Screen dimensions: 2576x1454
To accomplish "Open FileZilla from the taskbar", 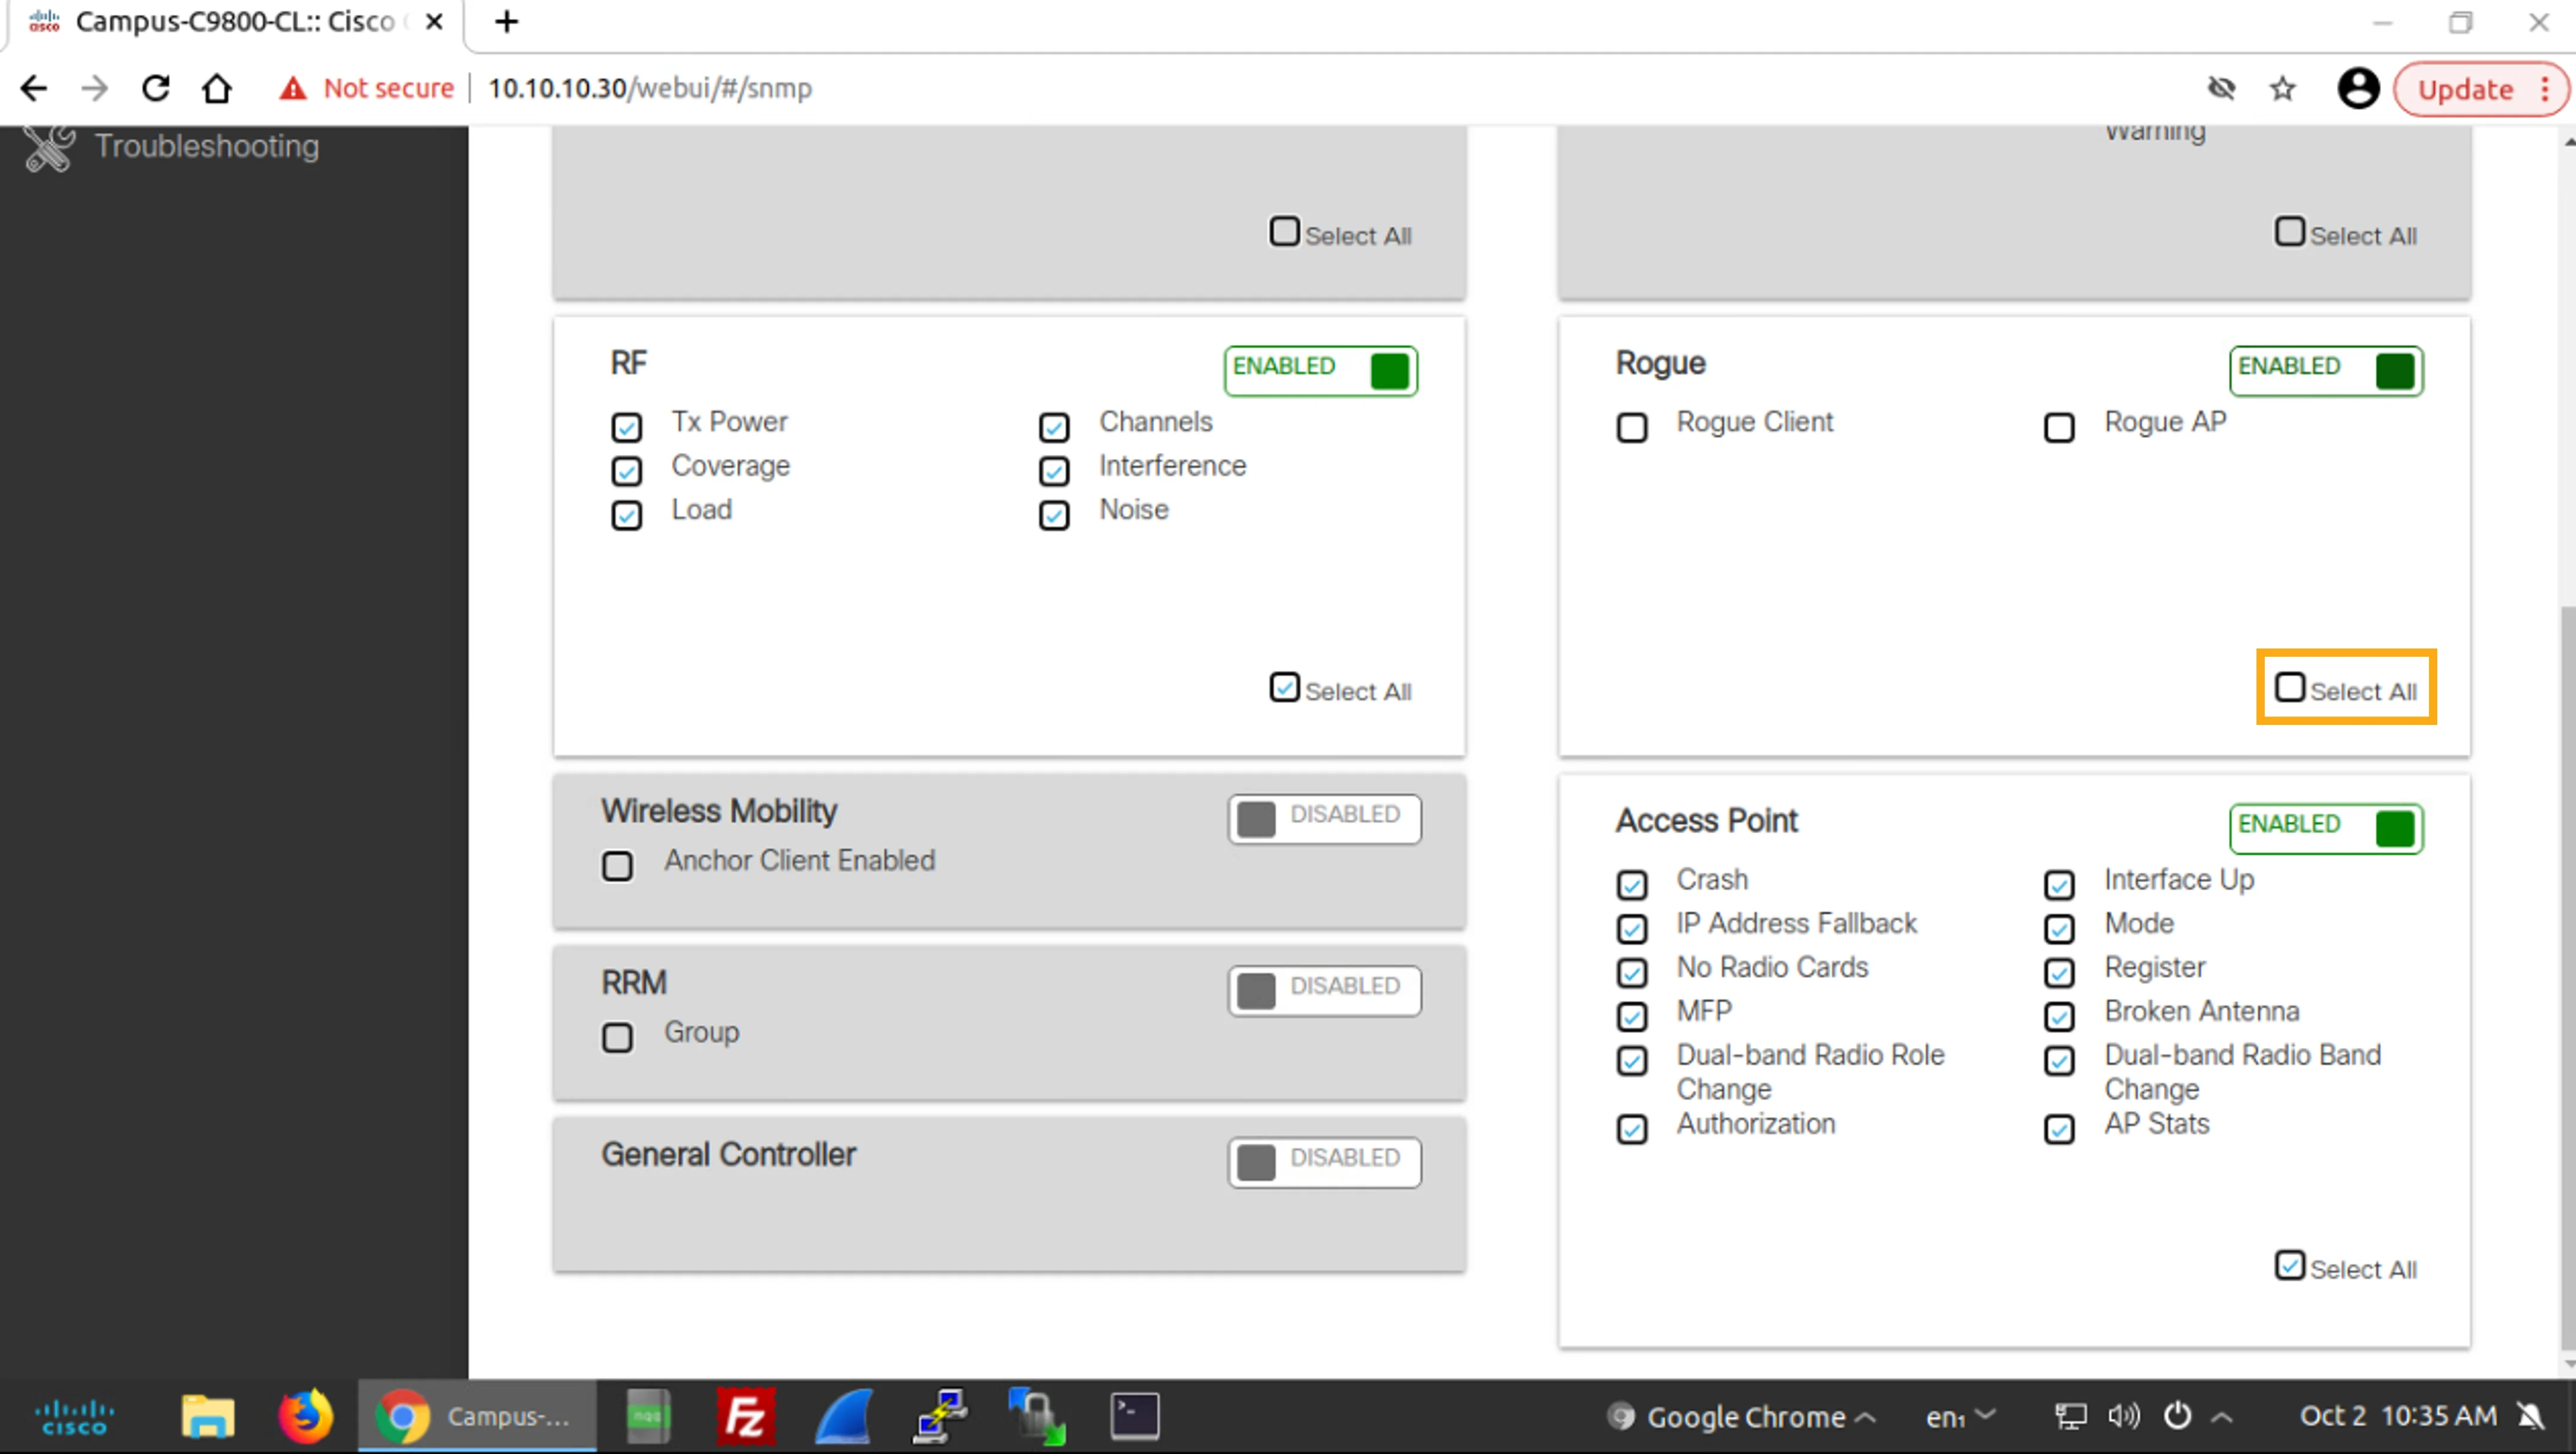I will [x=746, y=1416].
